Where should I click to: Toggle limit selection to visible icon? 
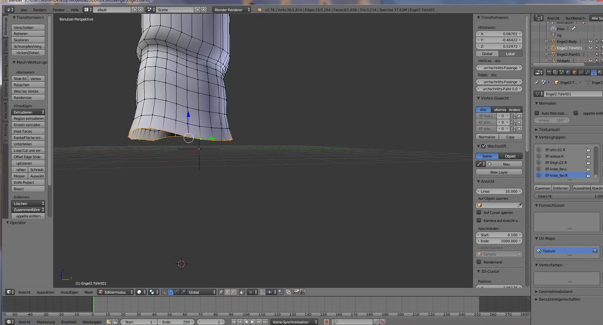point(242,292)
